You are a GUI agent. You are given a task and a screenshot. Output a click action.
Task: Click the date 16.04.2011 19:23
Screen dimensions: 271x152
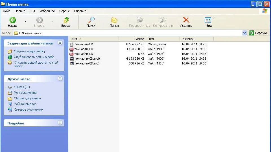click(194, 44)
